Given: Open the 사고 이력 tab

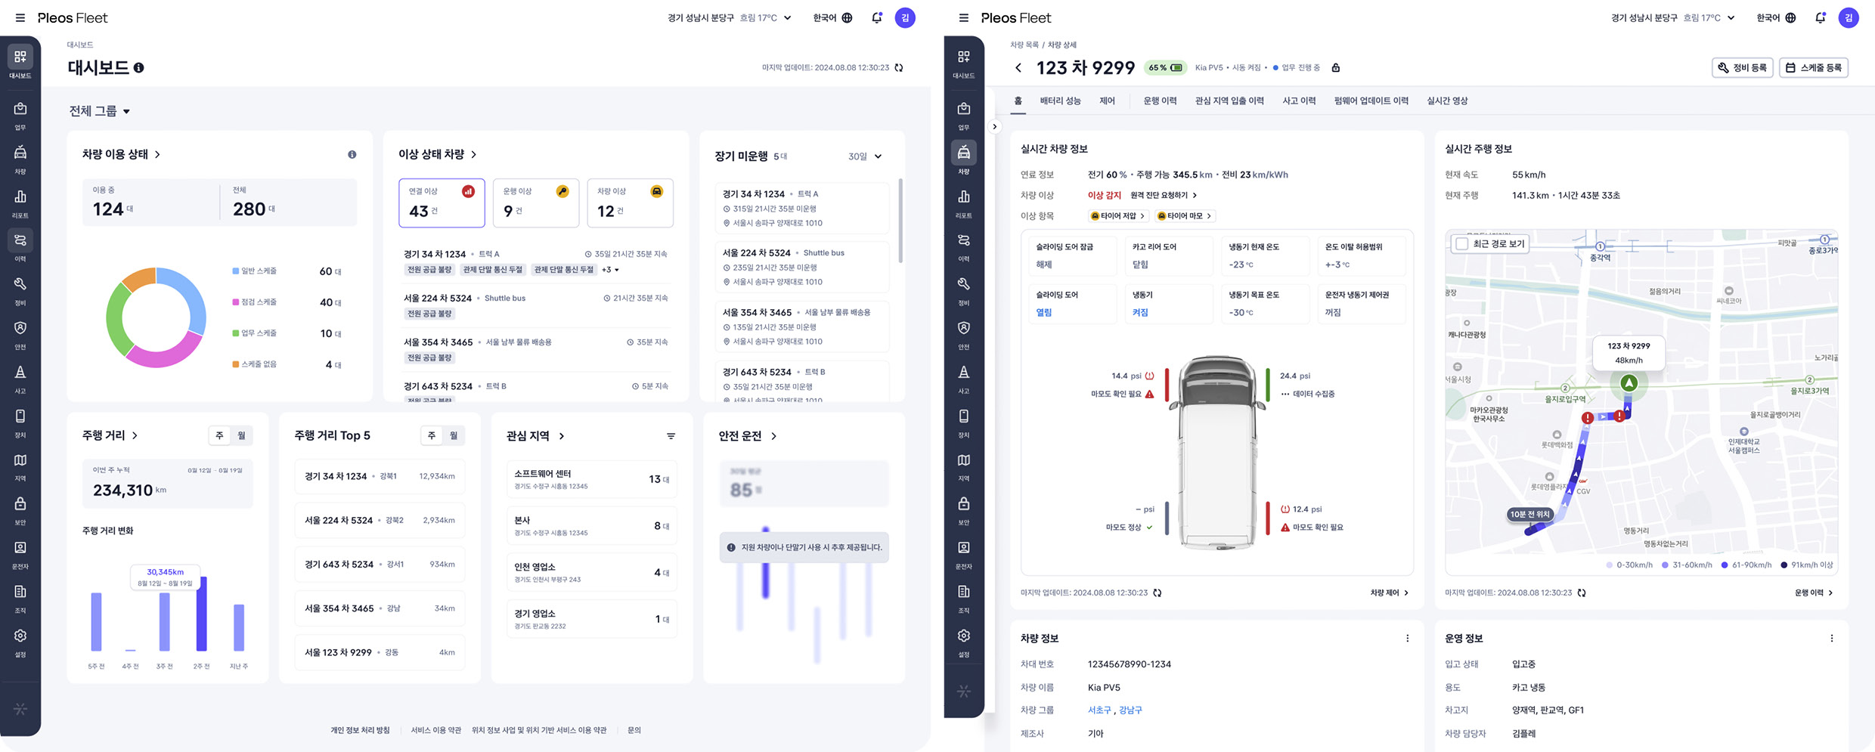Looking at the screenshot, I should point(1298,101).
